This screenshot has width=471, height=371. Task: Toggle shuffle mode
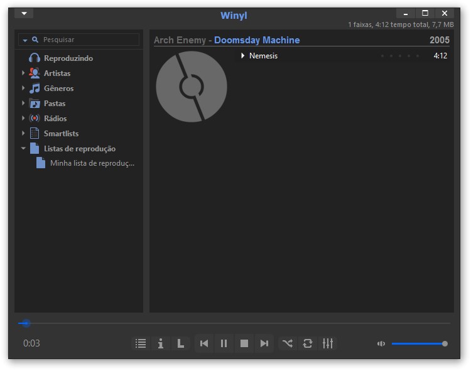pyautogui.click(x=287, y=343)
